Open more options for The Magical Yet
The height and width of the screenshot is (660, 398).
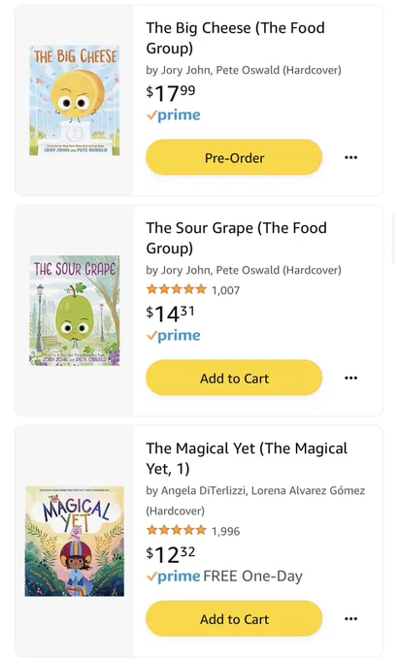350,619
